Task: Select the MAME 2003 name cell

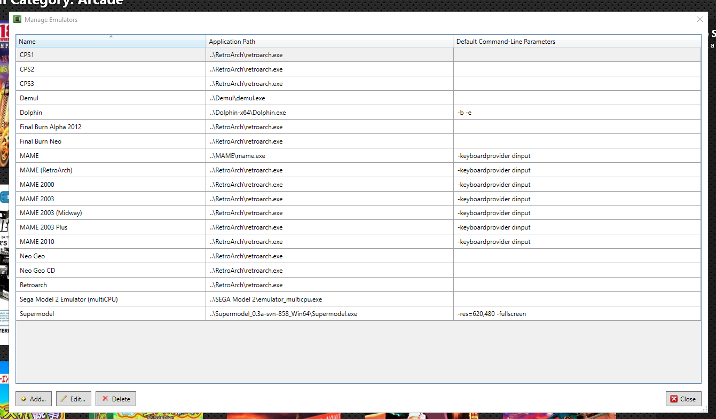Action: (111, 199)
